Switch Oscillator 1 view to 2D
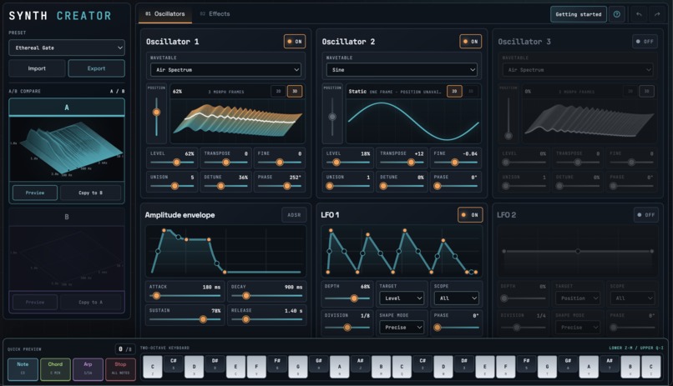Image resolution: width=673 pixels, height=386 pixels. coord(278,91)
